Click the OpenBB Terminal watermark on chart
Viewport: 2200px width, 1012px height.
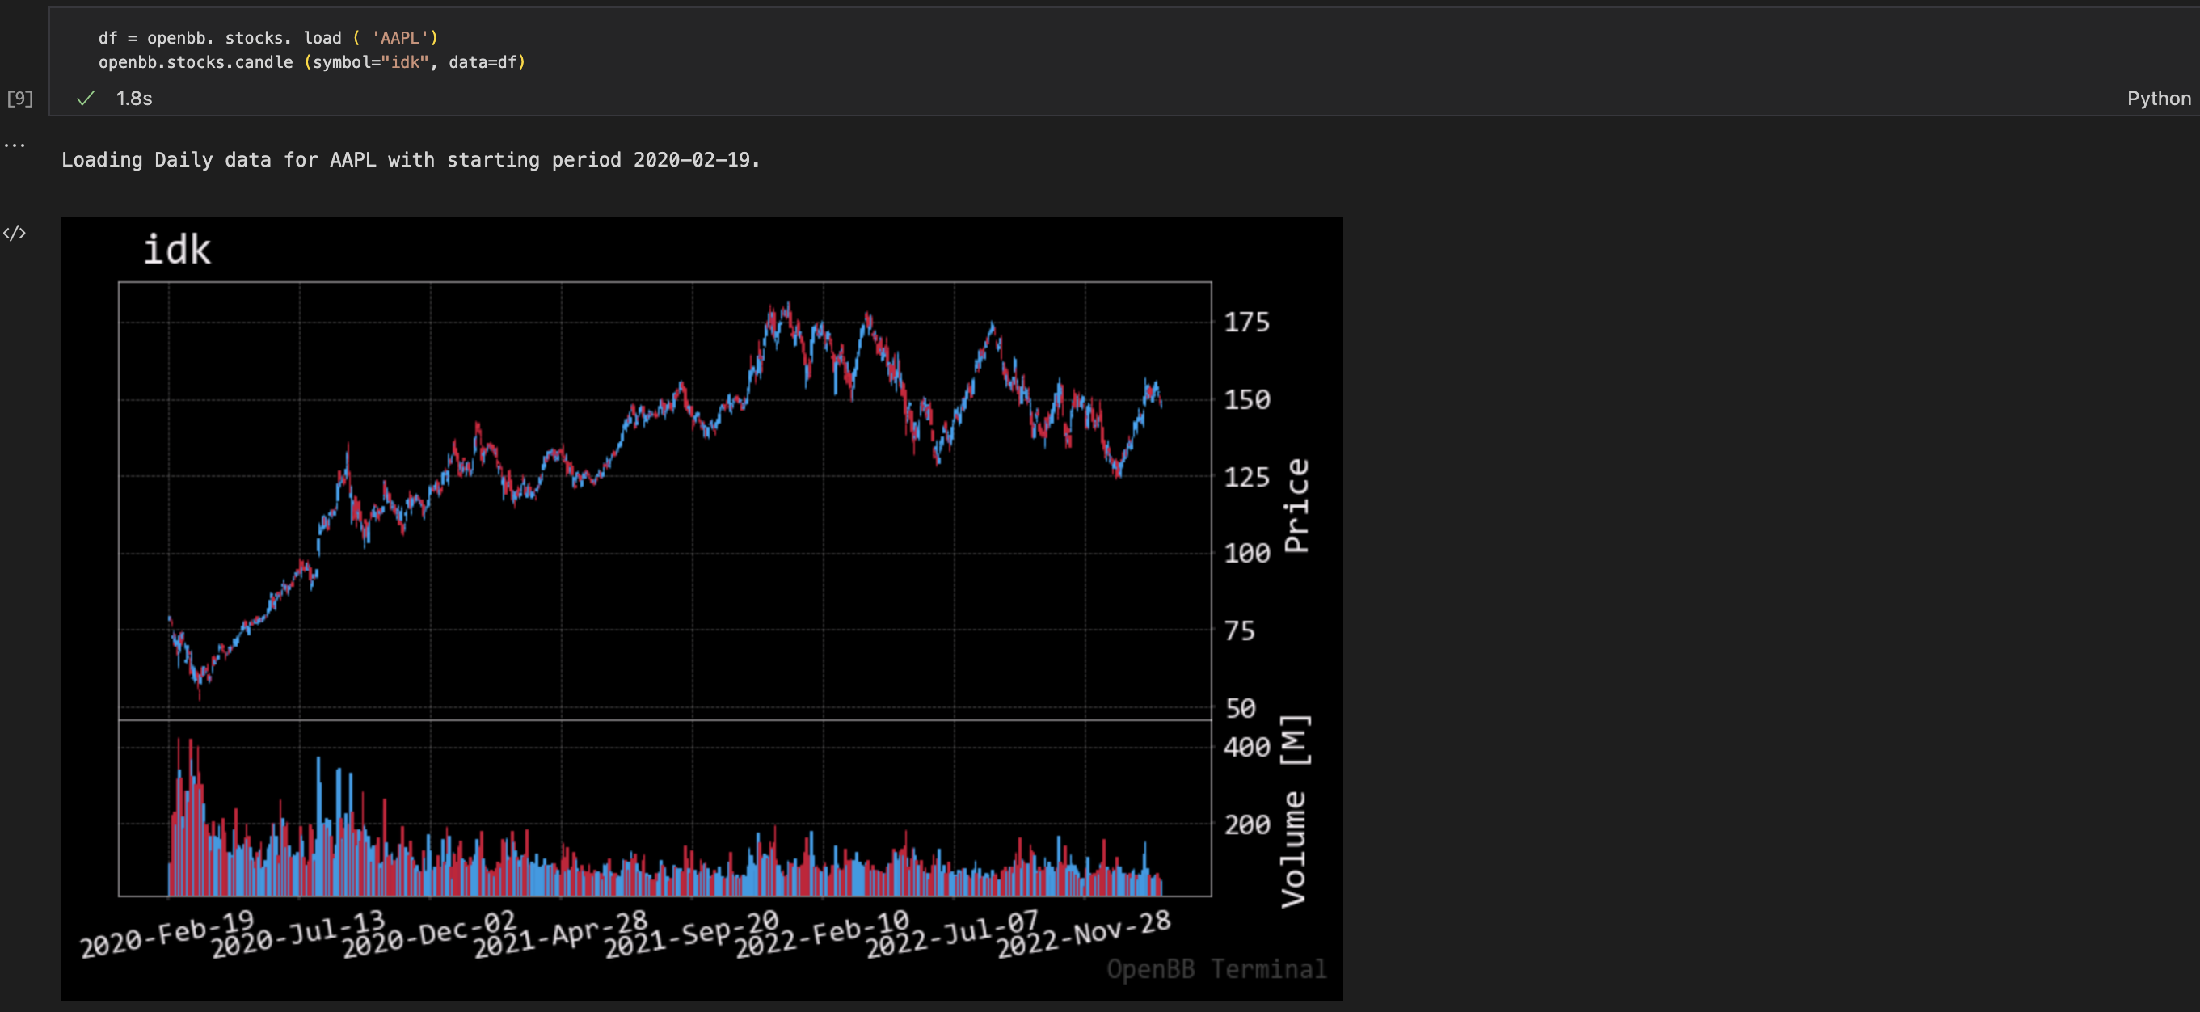1216,968
